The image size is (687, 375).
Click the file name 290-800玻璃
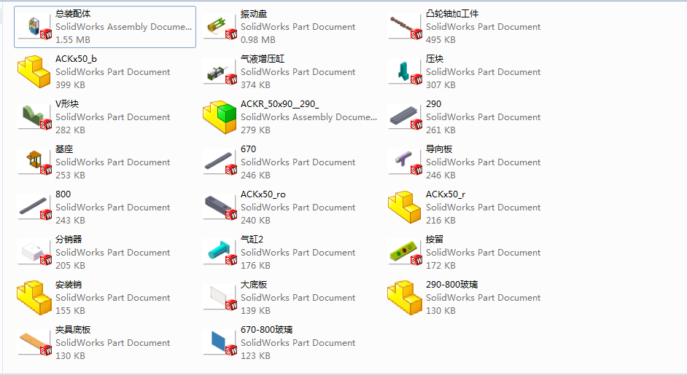coord(451,285)
